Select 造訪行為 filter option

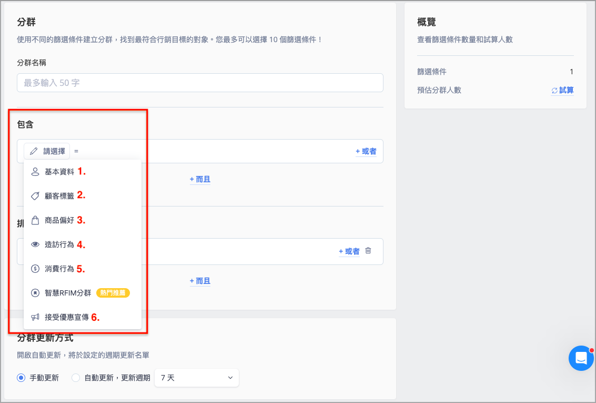[x=83, y=244]
